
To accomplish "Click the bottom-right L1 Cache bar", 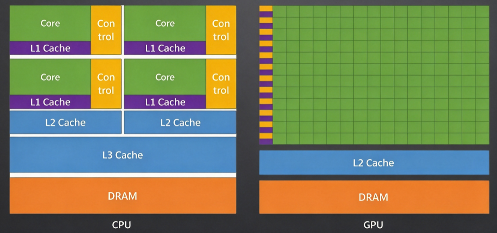I will tap(165, 102).
